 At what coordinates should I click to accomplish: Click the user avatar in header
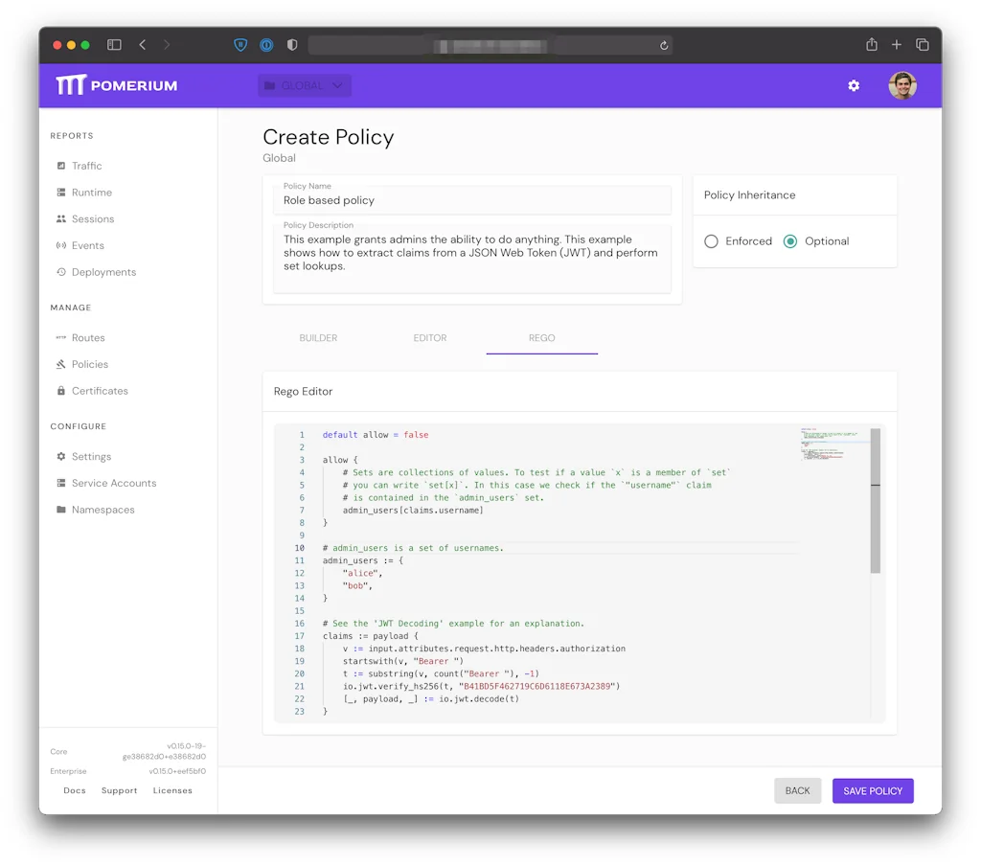pos(901,86)
